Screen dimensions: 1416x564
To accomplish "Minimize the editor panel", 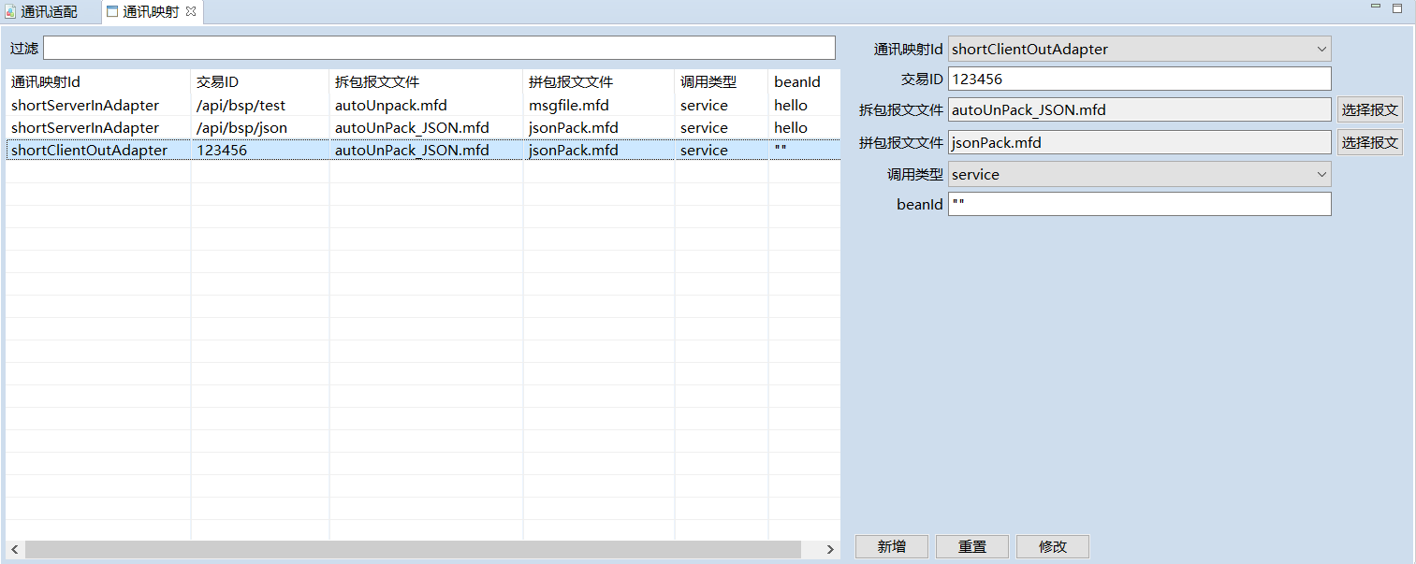I will (1375, 7).
